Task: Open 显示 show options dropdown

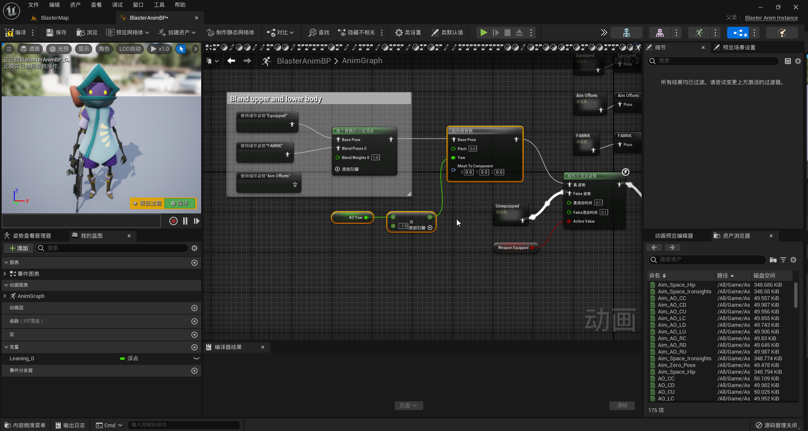Action: 84,49
